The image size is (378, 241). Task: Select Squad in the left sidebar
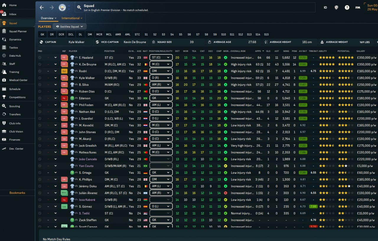(x=17, y=23)
